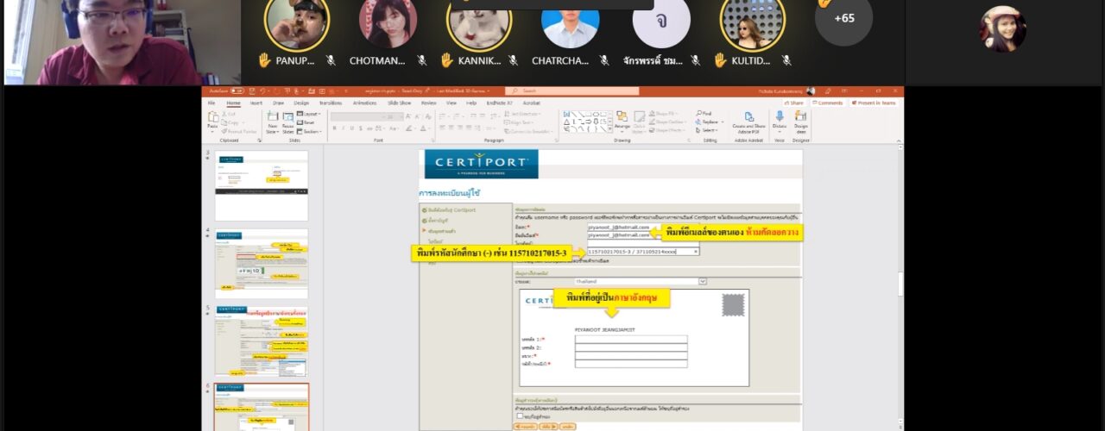Click the KANNIK participant avatar
The image size is (1105, 431).
pos(479,22)
